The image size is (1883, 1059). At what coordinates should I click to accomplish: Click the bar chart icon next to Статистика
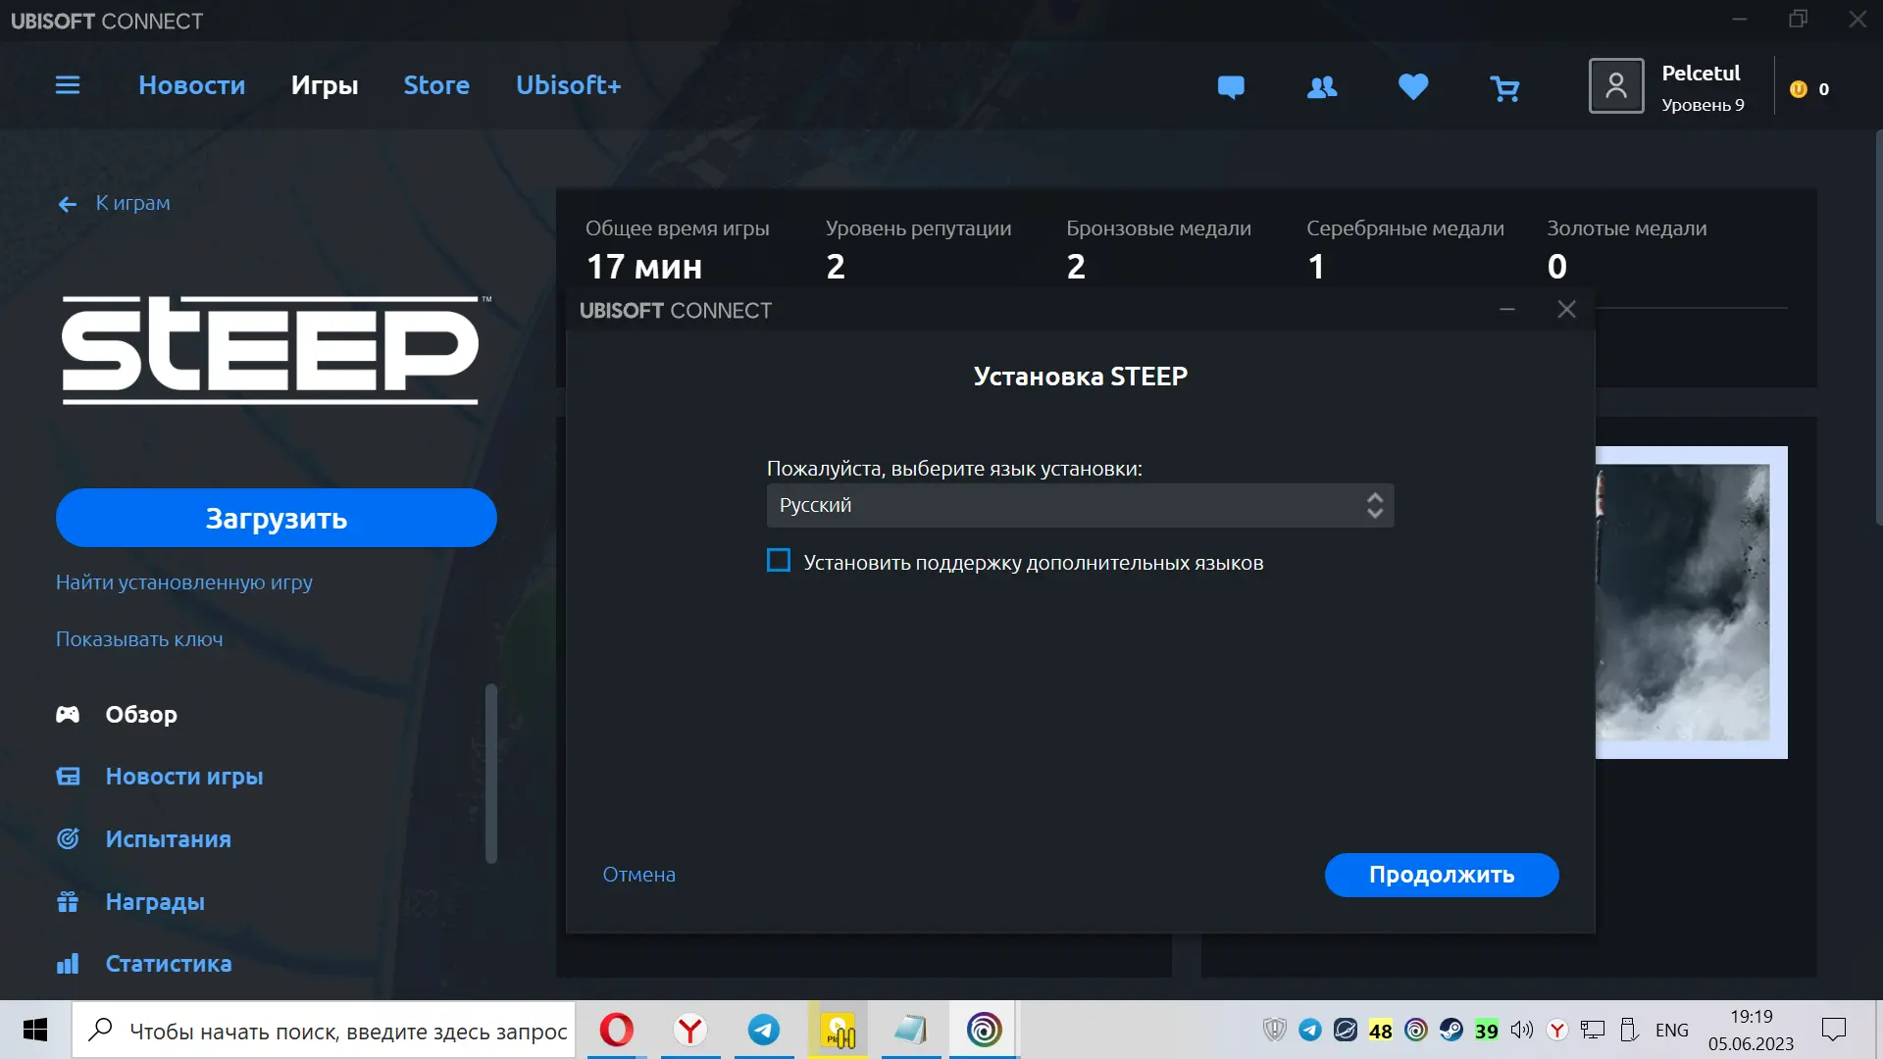[68, 964]
